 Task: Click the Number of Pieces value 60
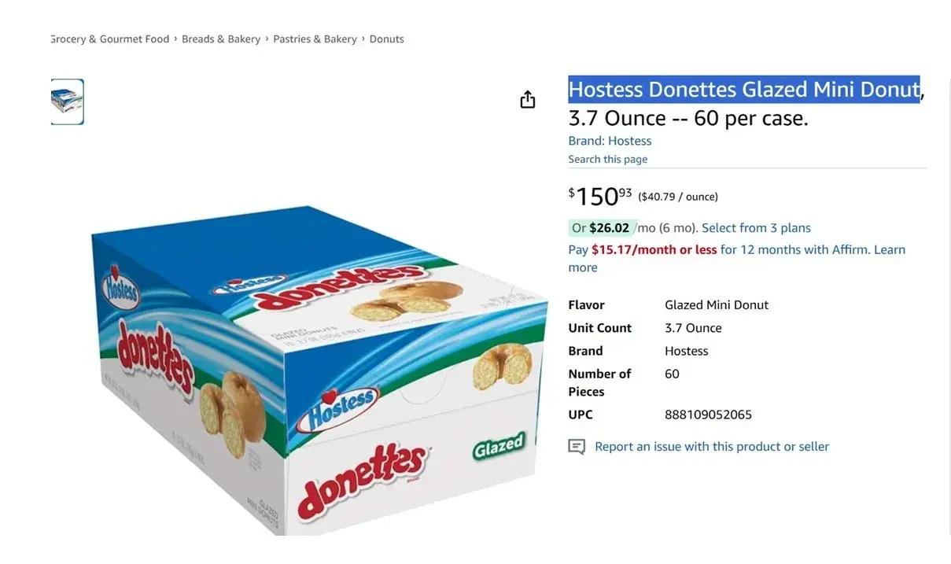point(672,374)
